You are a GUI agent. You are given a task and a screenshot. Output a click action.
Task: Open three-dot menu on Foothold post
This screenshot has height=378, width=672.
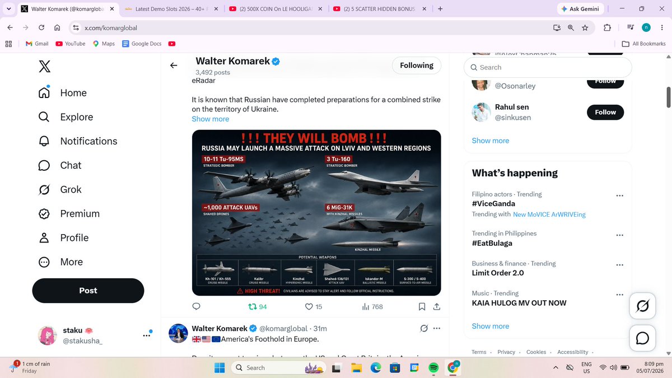[x=437, y=328]
